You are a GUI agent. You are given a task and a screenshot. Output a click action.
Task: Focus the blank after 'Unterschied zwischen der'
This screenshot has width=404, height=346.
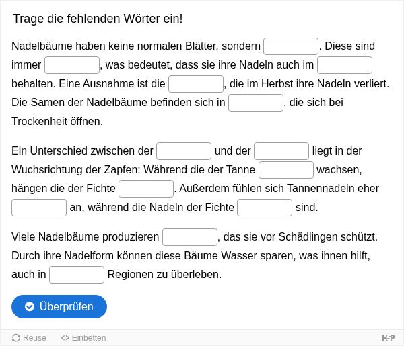(184, 151)
